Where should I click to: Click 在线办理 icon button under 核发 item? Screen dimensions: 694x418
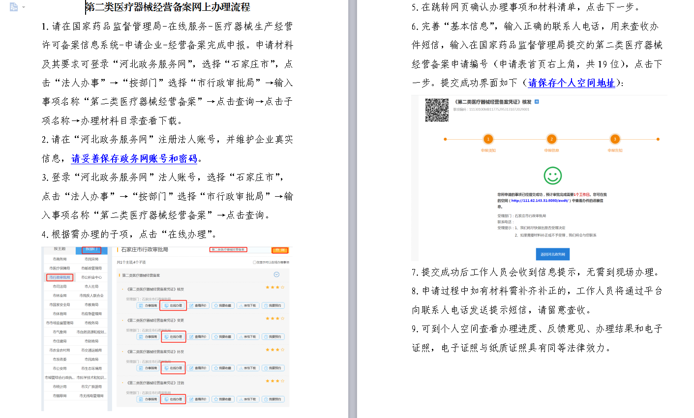(173, 305)
